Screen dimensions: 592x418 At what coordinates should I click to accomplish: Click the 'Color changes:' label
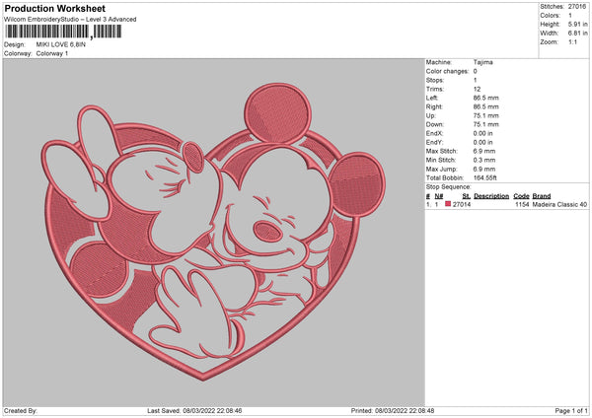click(447, 71)
